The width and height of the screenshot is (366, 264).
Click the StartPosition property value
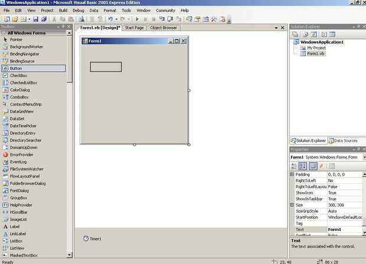(345, 217)
